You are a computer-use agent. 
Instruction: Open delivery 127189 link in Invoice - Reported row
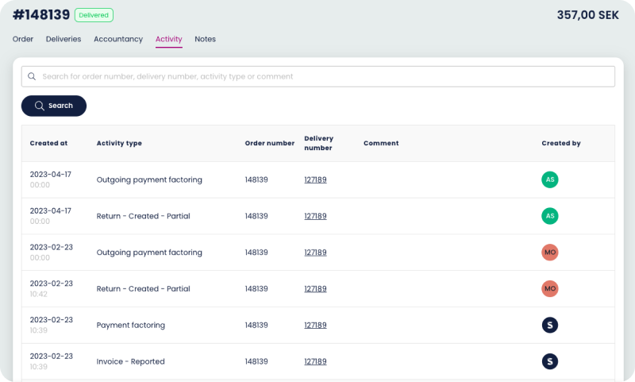pos(315,361)
